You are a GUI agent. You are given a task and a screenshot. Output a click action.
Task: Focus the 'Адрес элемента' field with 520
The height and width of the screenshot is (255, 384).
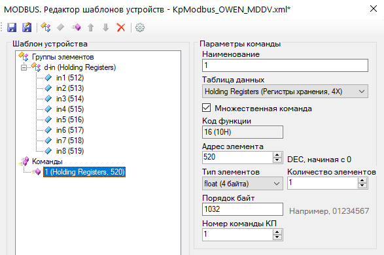tap(237, 157)
